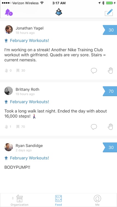View Brittany Roth's profile photo
Image resolution: width=117 pixels, height=207 pixels.
pyautogui.click(x=9, y=91)
